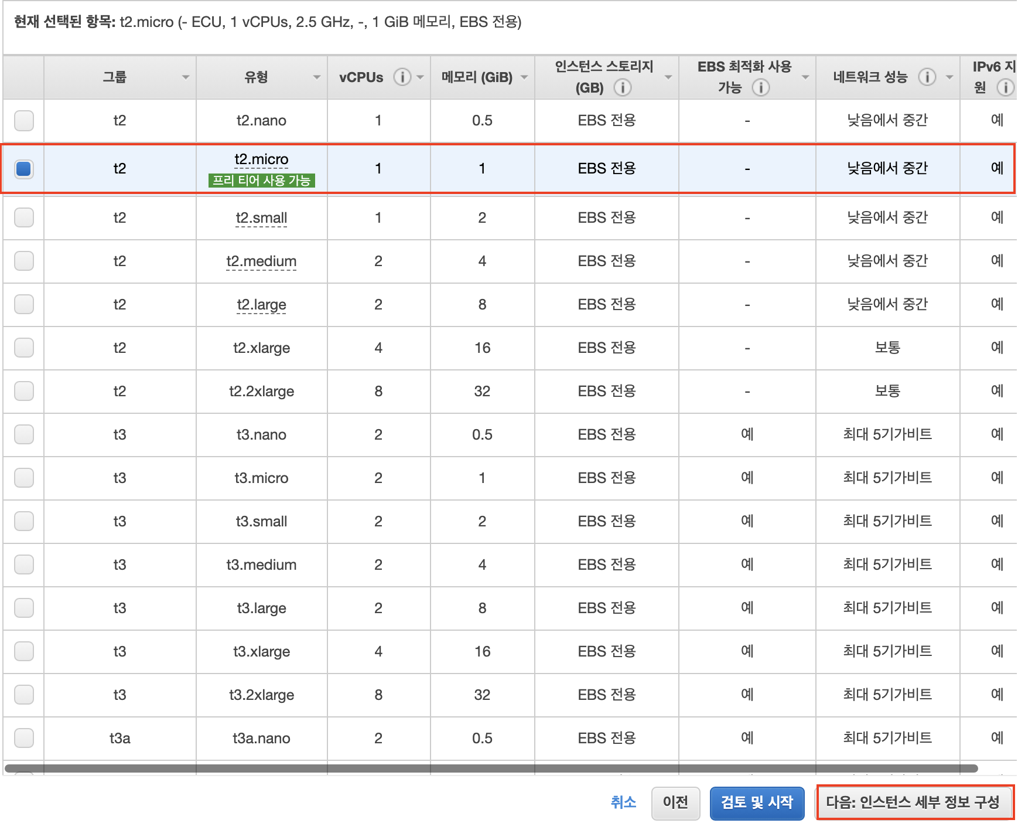Viewport: 1018px width, 823px height.
Task: Select the t3.micro instance checkbox
Action: [x=24, y=478]
